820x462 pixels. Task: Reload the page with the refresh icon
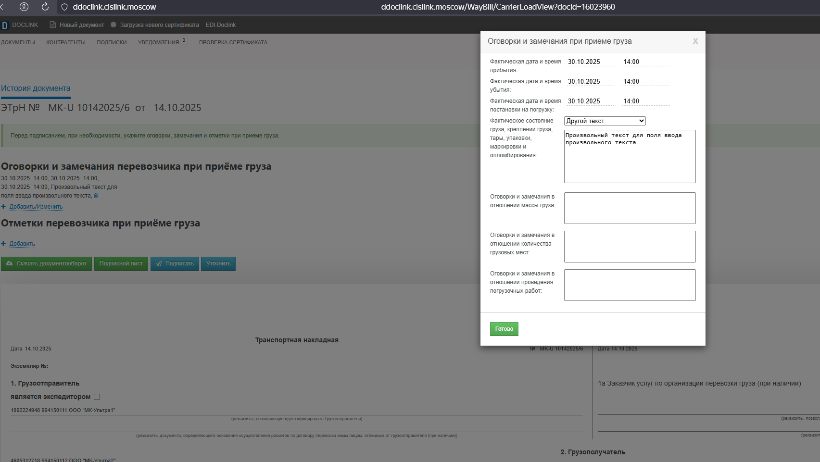pos(45,7)
